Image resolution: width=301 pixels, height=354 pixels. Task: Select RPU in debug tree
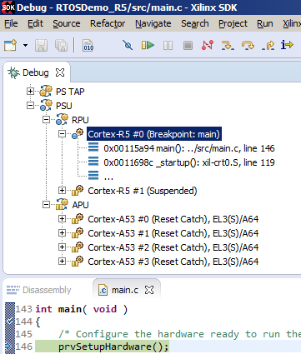point(80,120)
